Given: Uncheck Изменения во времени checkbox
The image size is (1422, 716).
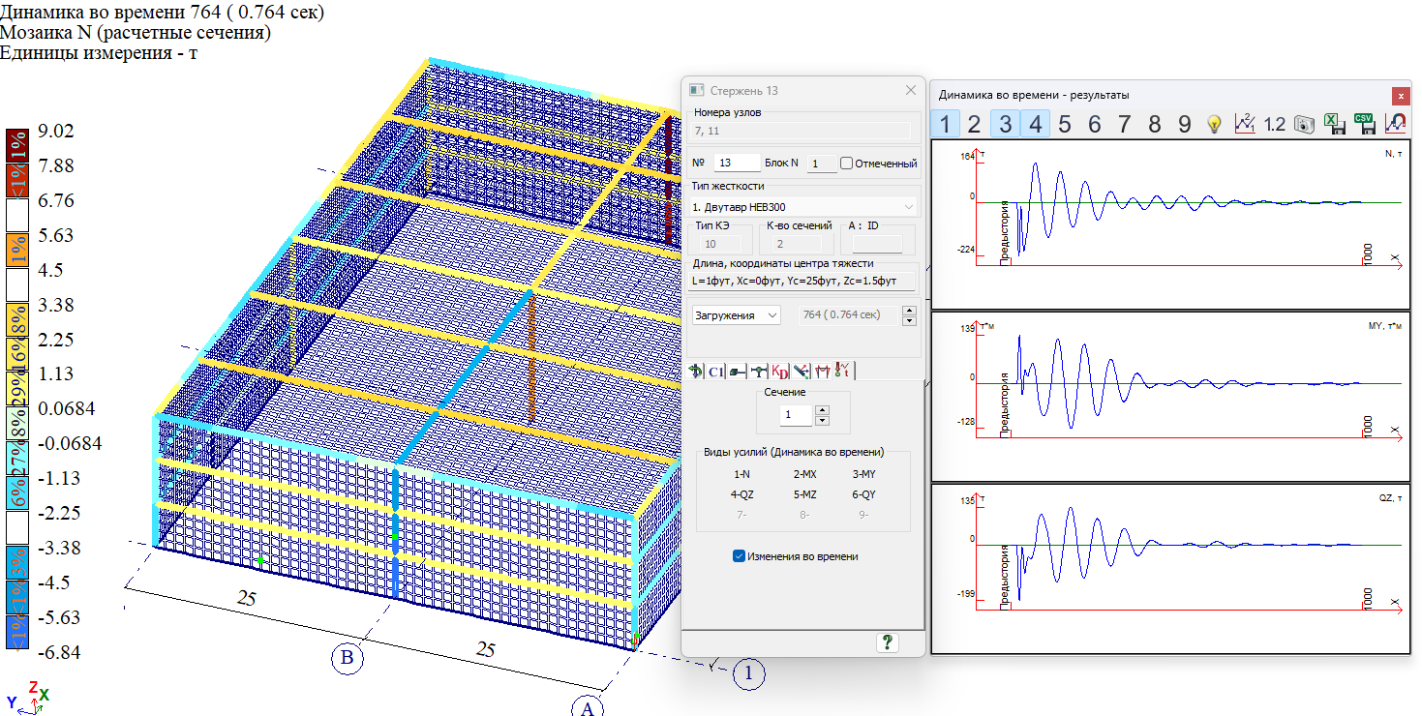Looking at the screenshot, I should [739, 556].
